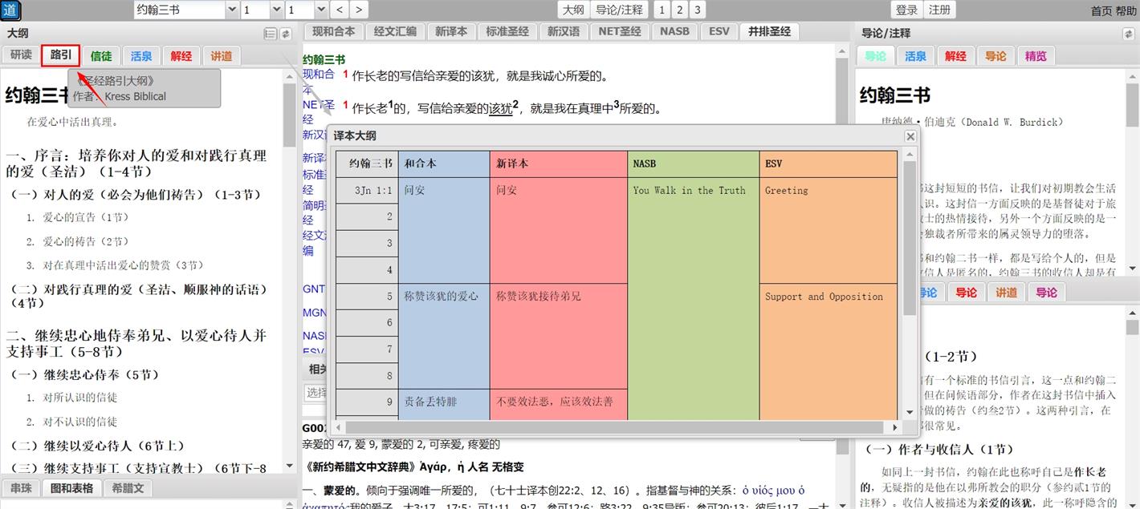Screen dimensions: 1140x509
Task: Switch to the 图和表格 tab
Action: 73,487
